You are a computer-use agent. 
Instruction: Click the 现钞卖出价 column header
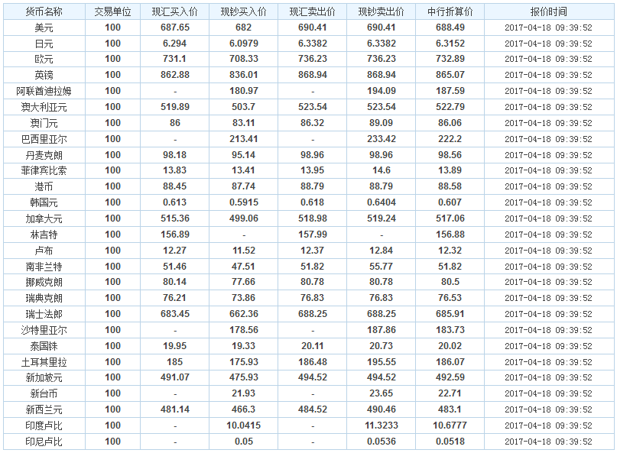381,11
